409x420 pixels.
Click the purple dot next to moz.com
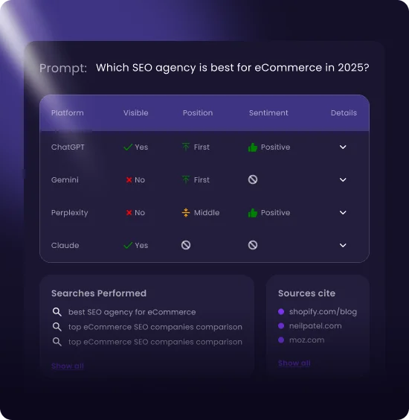coord(281,340)
